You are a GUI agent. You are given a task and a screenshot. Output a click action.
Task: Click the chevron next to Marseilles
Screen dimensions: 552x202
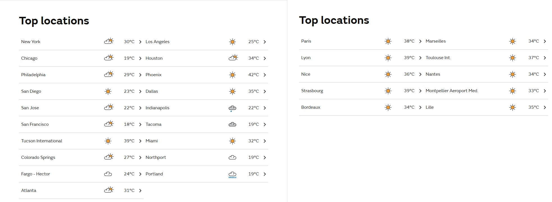pos(545,41)
